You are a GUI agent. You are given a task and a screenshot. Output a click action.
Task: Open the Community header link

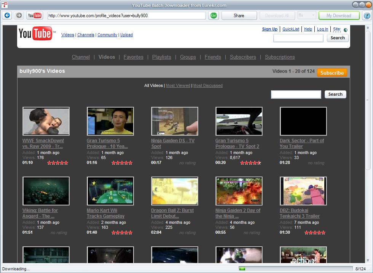[107, 35]
